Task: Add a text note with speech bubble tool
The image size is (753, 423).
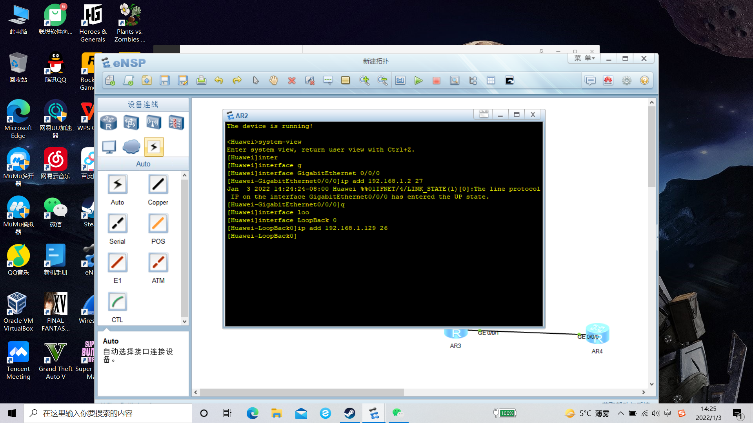Action: point(328,80)
